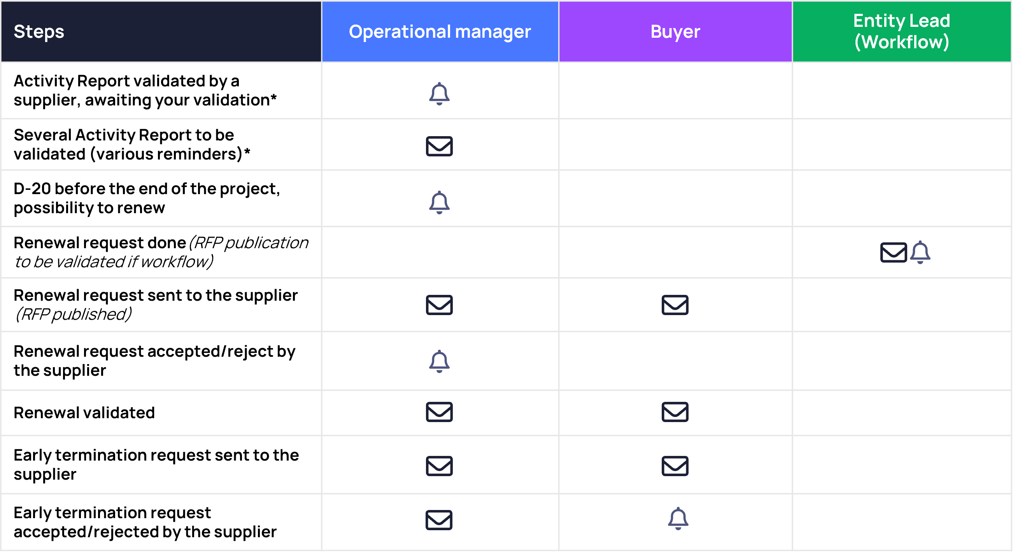The height and width of the screenshot is (552, 1013).
Task: Click Operational manager envelope in Renewal validated row
Action: click(439, 412)
